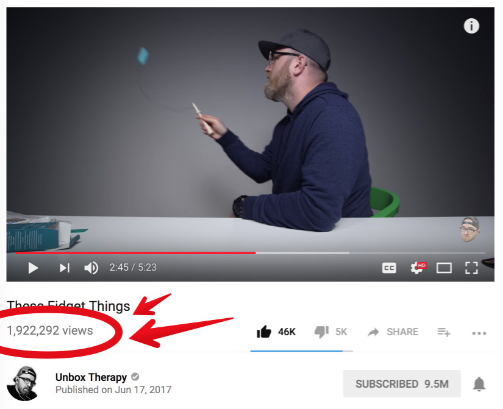Click the 2:45 / 5:23 time display
This screenshot has height=409, width=503.
(133, 268)
